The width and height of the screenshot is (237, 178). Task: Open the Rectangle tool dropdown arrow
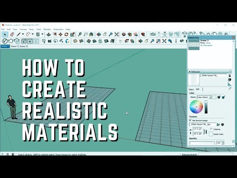(42, 34)
